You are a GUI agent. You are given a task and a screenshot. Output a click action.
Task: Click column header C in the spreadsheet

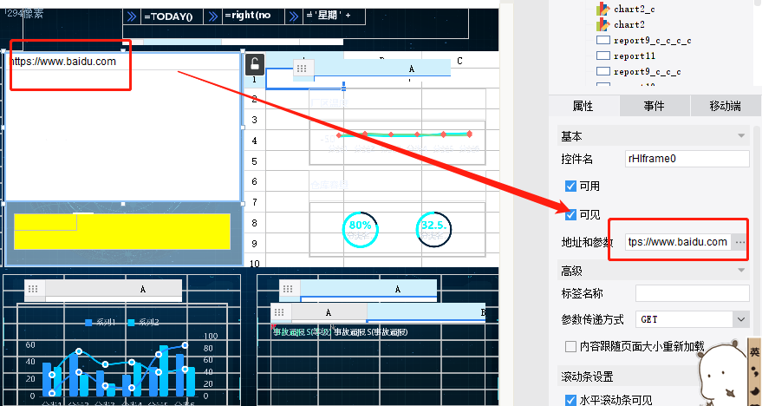[x=459, y=61]
